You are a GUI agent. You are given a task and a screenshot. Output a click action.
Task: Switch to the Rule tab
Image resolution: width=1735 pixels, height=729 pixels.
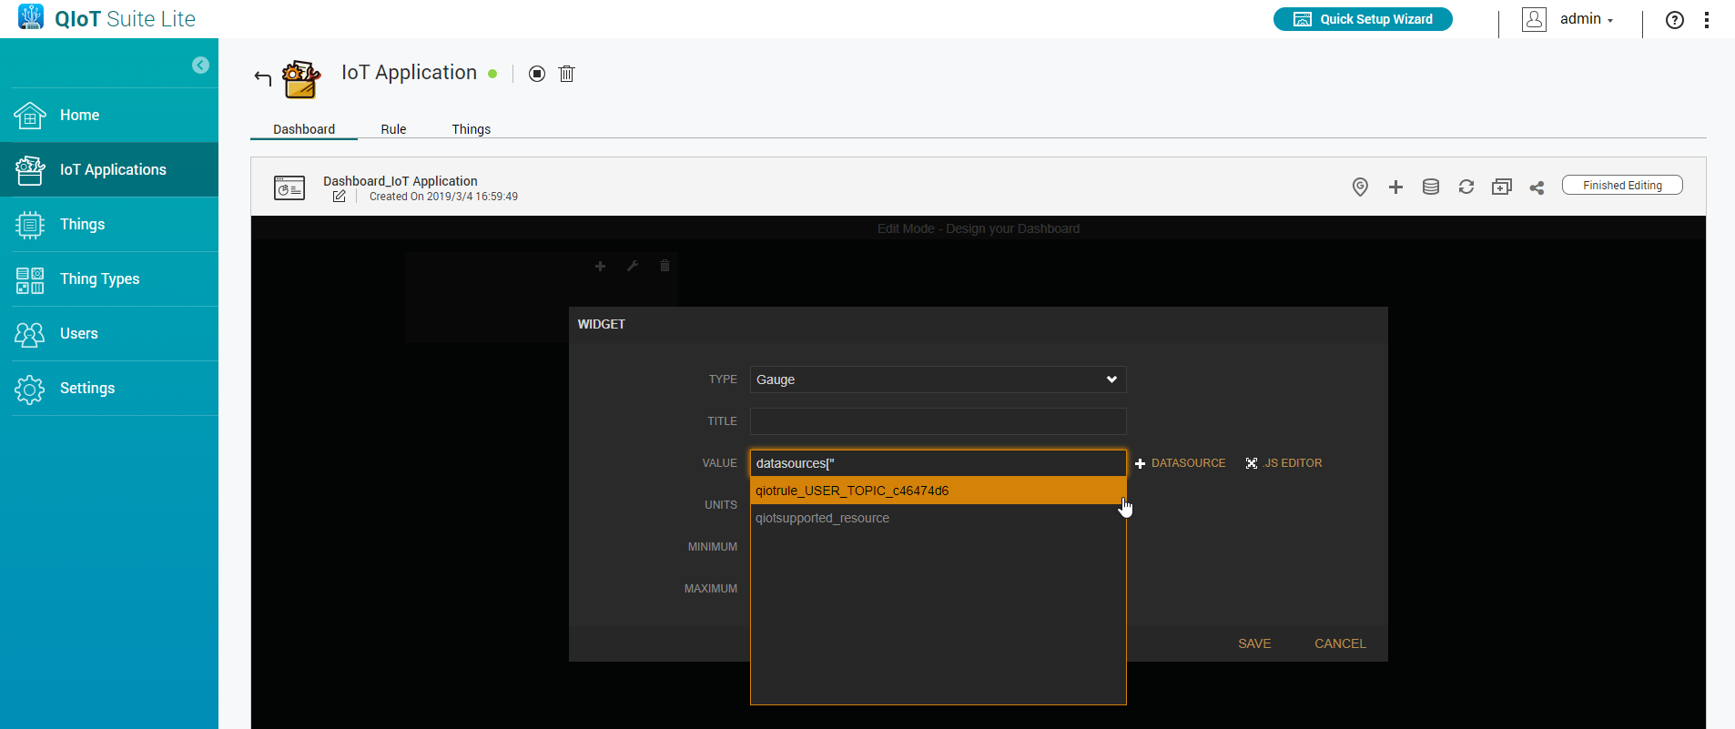(393, 129)
